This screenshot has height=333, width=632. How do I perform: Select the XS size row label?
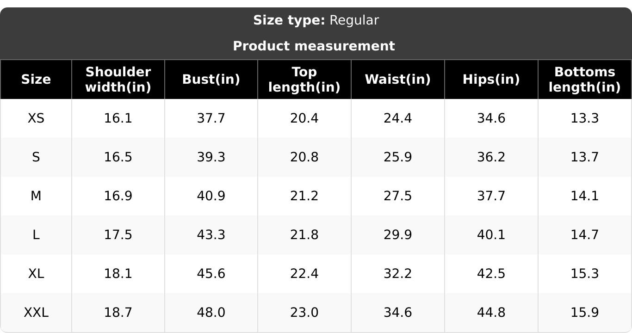point(36,118)
